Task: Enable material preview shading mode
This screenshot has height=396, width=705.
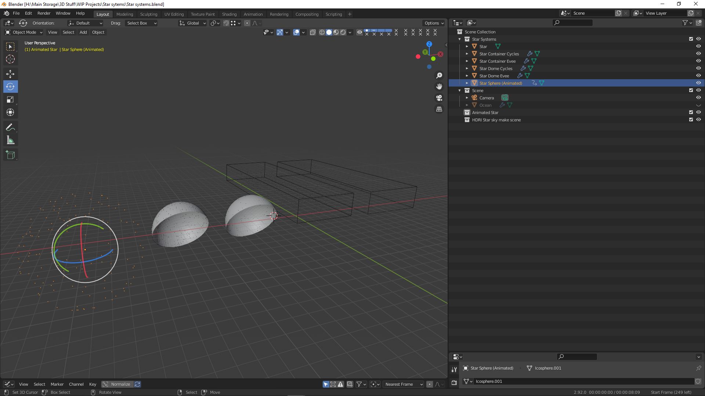Action: pos(336,32)
